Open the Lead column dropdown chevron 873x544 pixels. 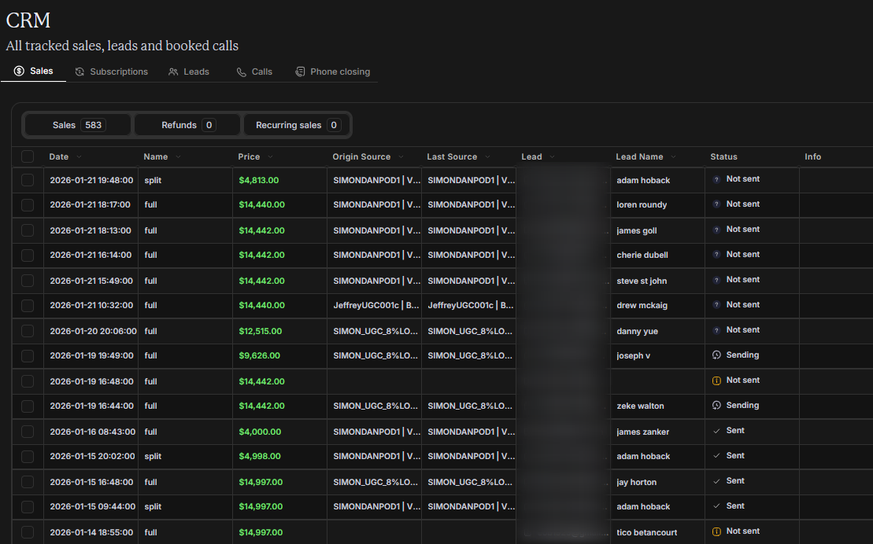coord(553,157)
